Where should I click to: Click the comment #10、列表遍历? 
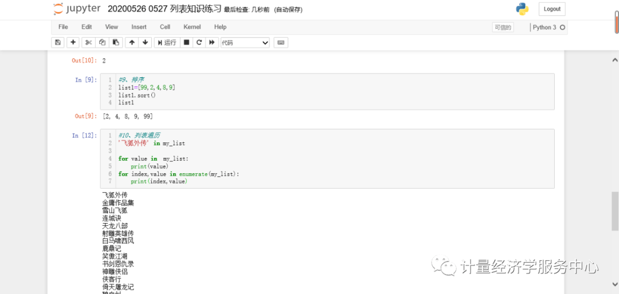139,136
